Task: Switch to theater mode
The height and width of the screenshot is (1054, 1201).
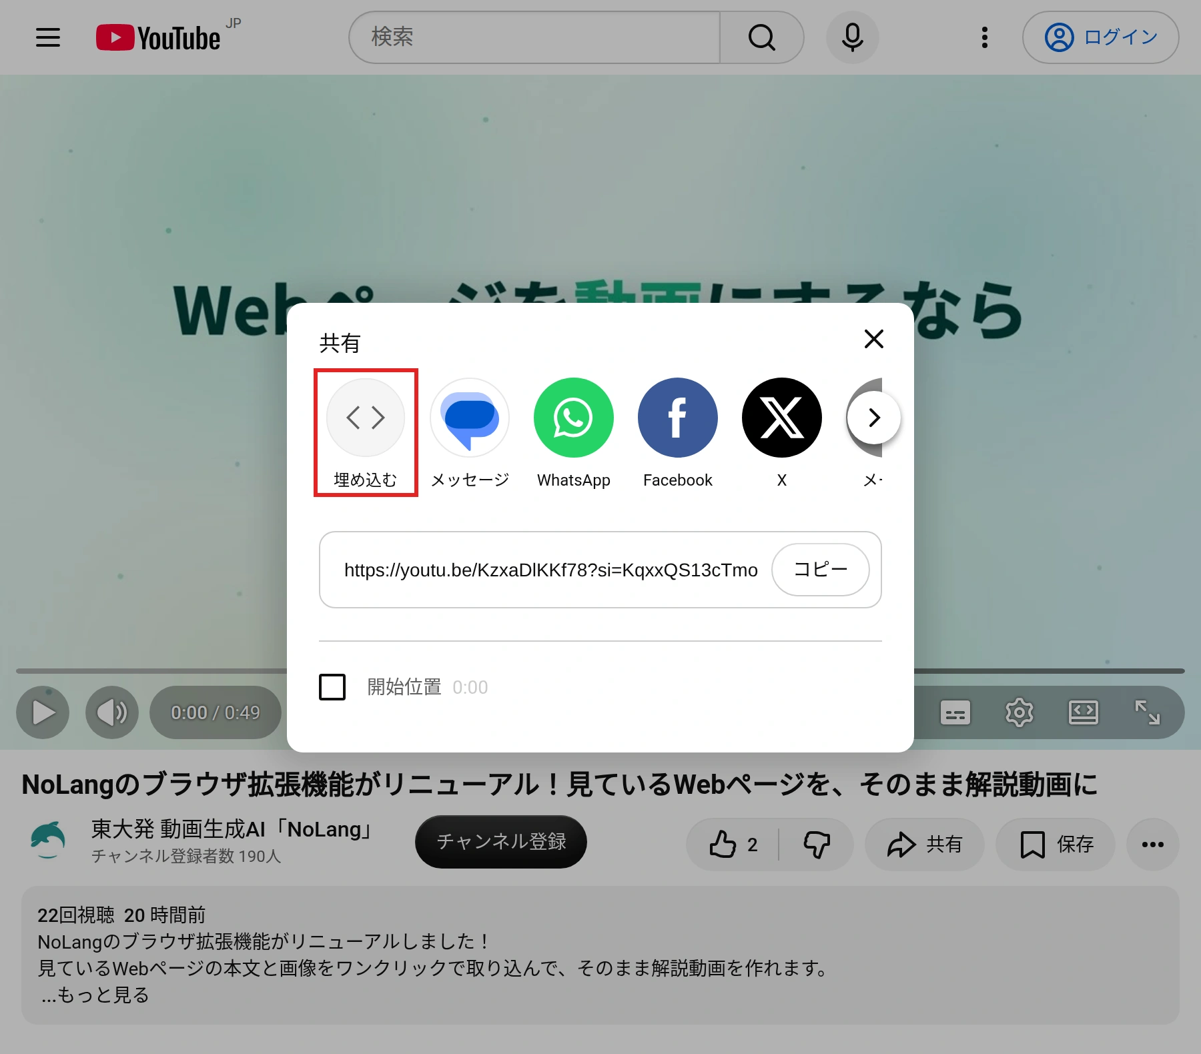Action: point(1084,712)
